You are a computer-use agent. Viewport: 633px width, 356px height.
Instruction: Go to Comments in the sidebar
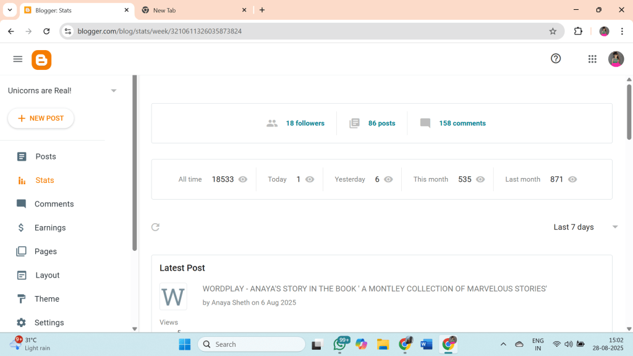[x=54, y=204]
